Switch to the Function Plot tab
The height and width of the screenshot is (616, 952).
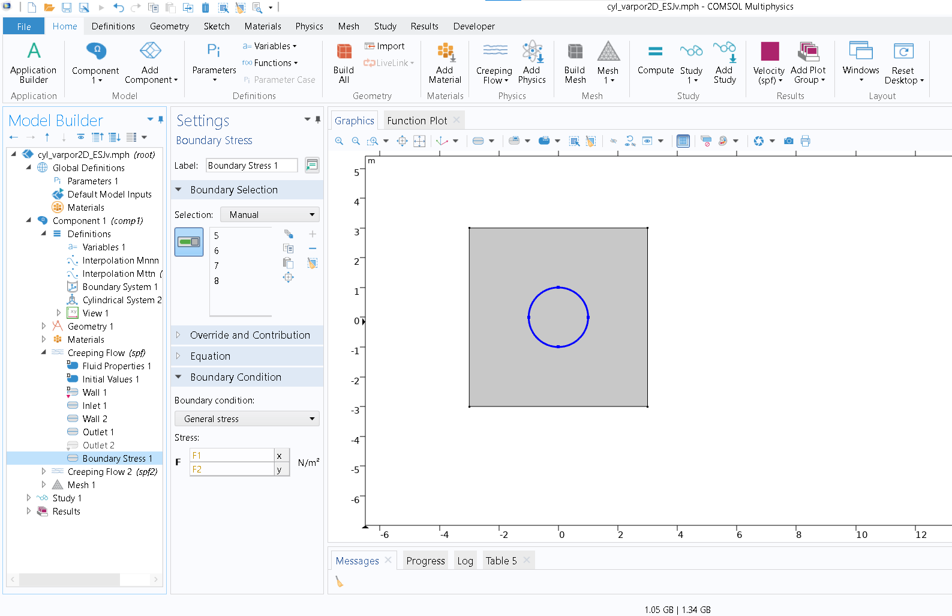tap(417, 121)
